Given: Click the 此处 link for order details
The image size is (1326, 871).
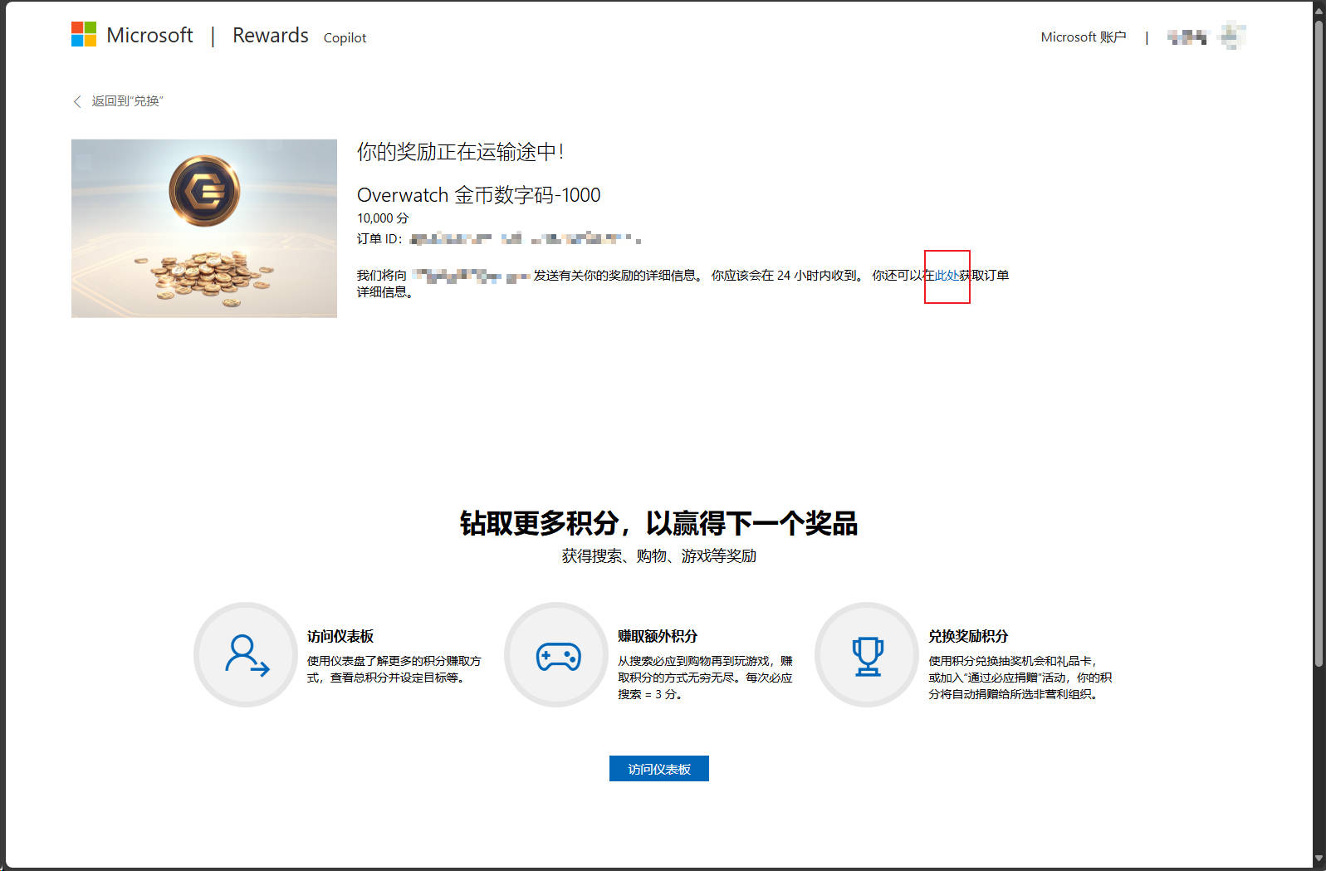Looking at the screenshot, I should 947,276.
